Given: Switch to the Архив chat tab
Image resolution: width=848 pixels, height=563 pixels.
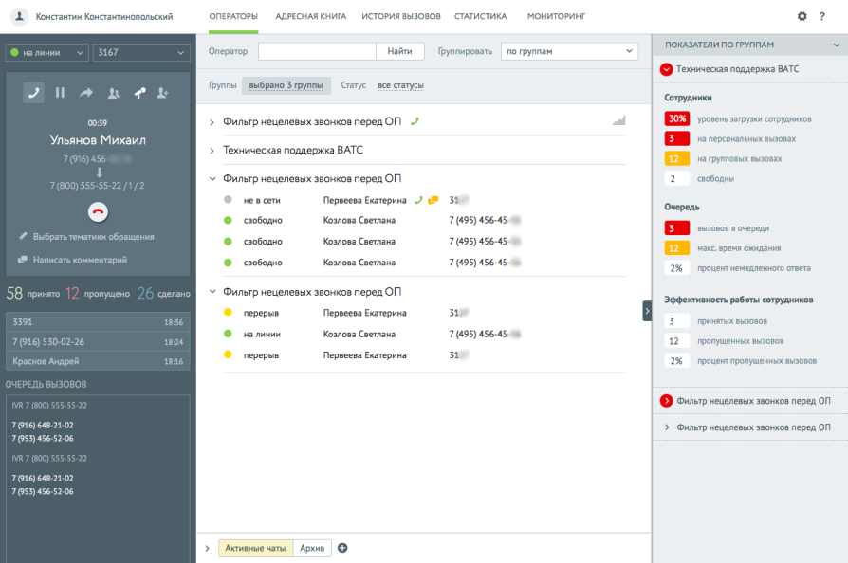Looking at the screenshot, I should tap(312, 548).
